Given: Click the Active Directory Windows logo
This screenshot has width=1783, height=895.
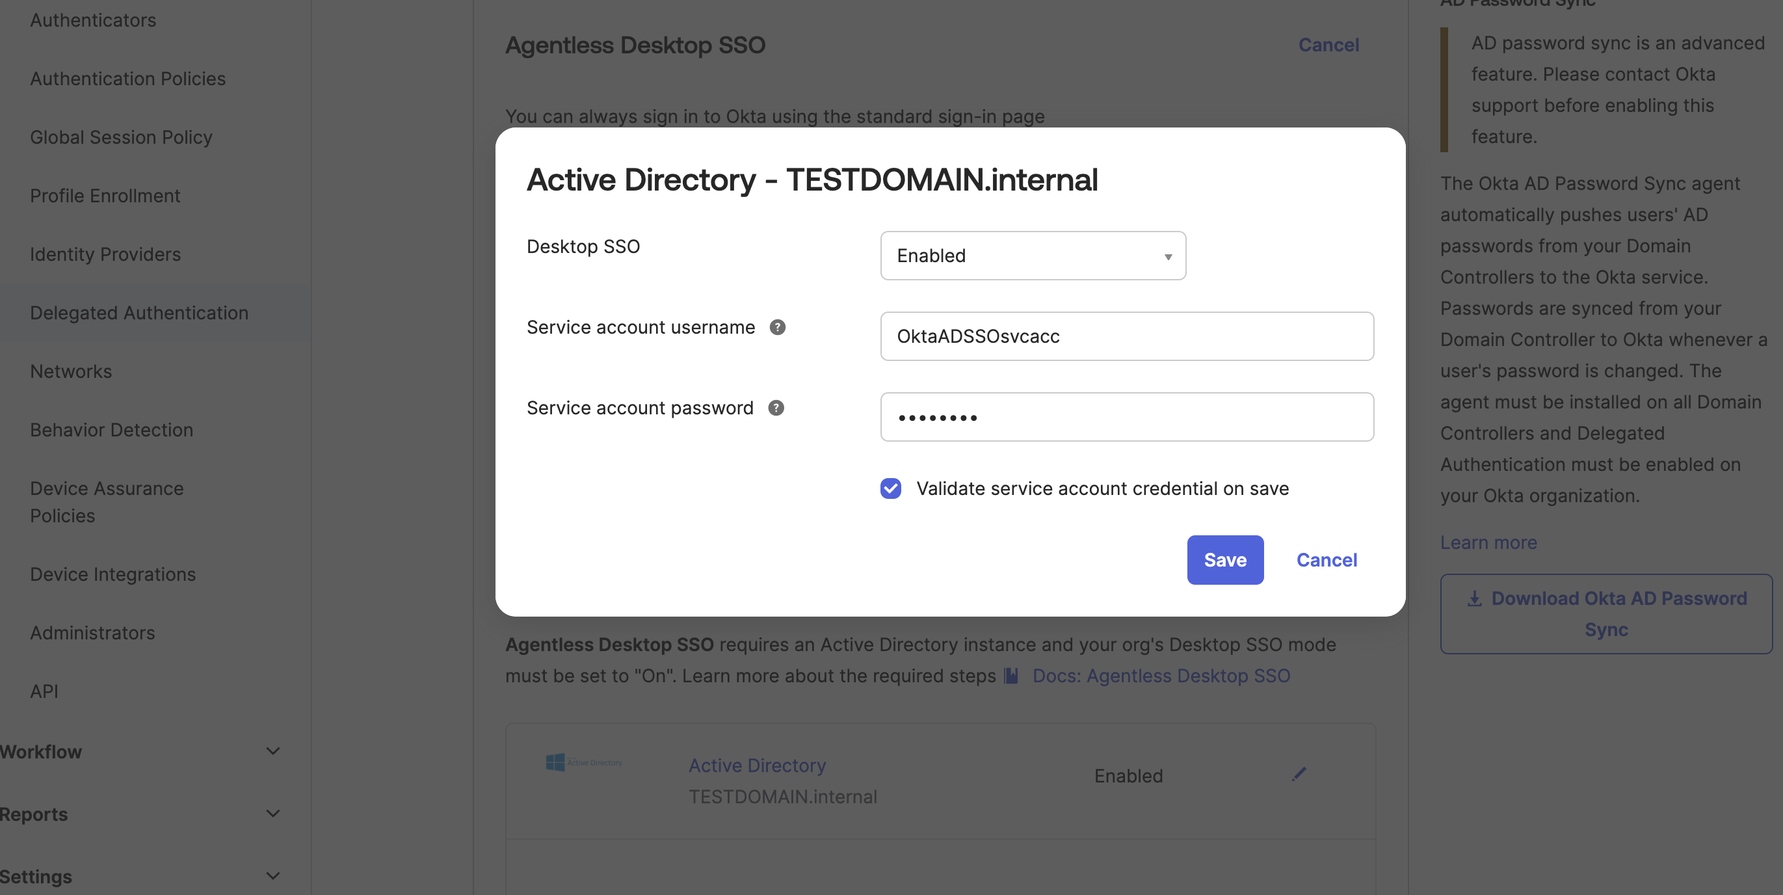Looking at the screenshot, I should pyautogui.click(x=555, y=762).
